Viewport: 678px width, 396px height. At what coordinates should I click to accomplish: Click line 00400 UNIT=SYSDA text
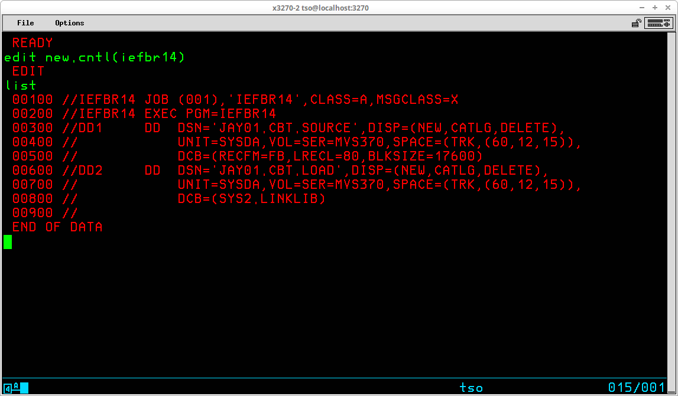(219, 142)
